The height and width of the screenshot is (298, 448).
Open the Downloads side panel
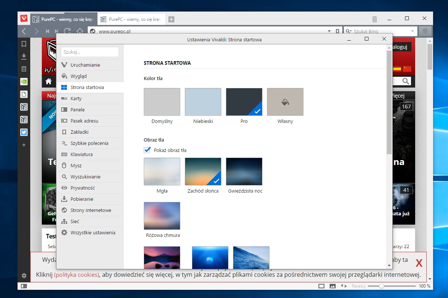24,57
